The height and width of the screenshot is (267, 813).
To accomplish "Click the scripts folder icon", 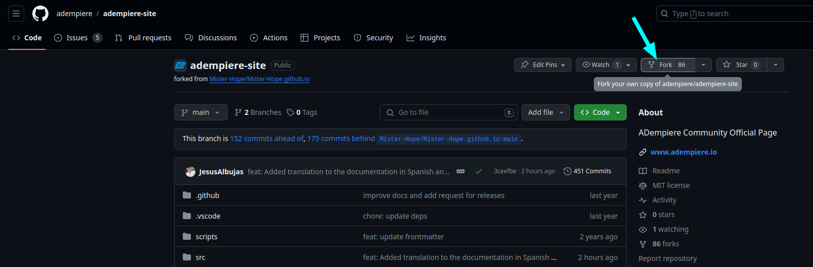I will [x=187, y=236].
